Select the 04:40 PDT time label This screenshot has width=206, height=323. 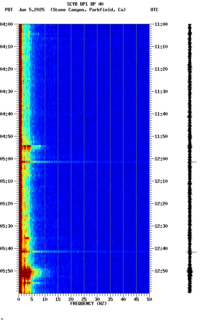[6, 114]
